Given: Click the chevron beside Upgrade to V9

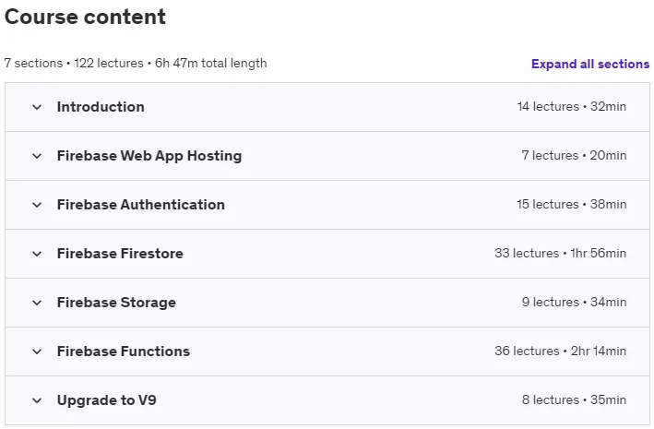Looking at the screenshot, I should pyautogui.click(x=37, y=400).
